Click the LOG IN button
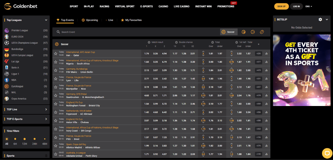The height and width of the screenshot is (160, 333). (296, 6)
